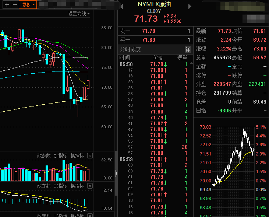Click 总量 value 455978
This screenshot has width=269, height=217.
(222, 57)
